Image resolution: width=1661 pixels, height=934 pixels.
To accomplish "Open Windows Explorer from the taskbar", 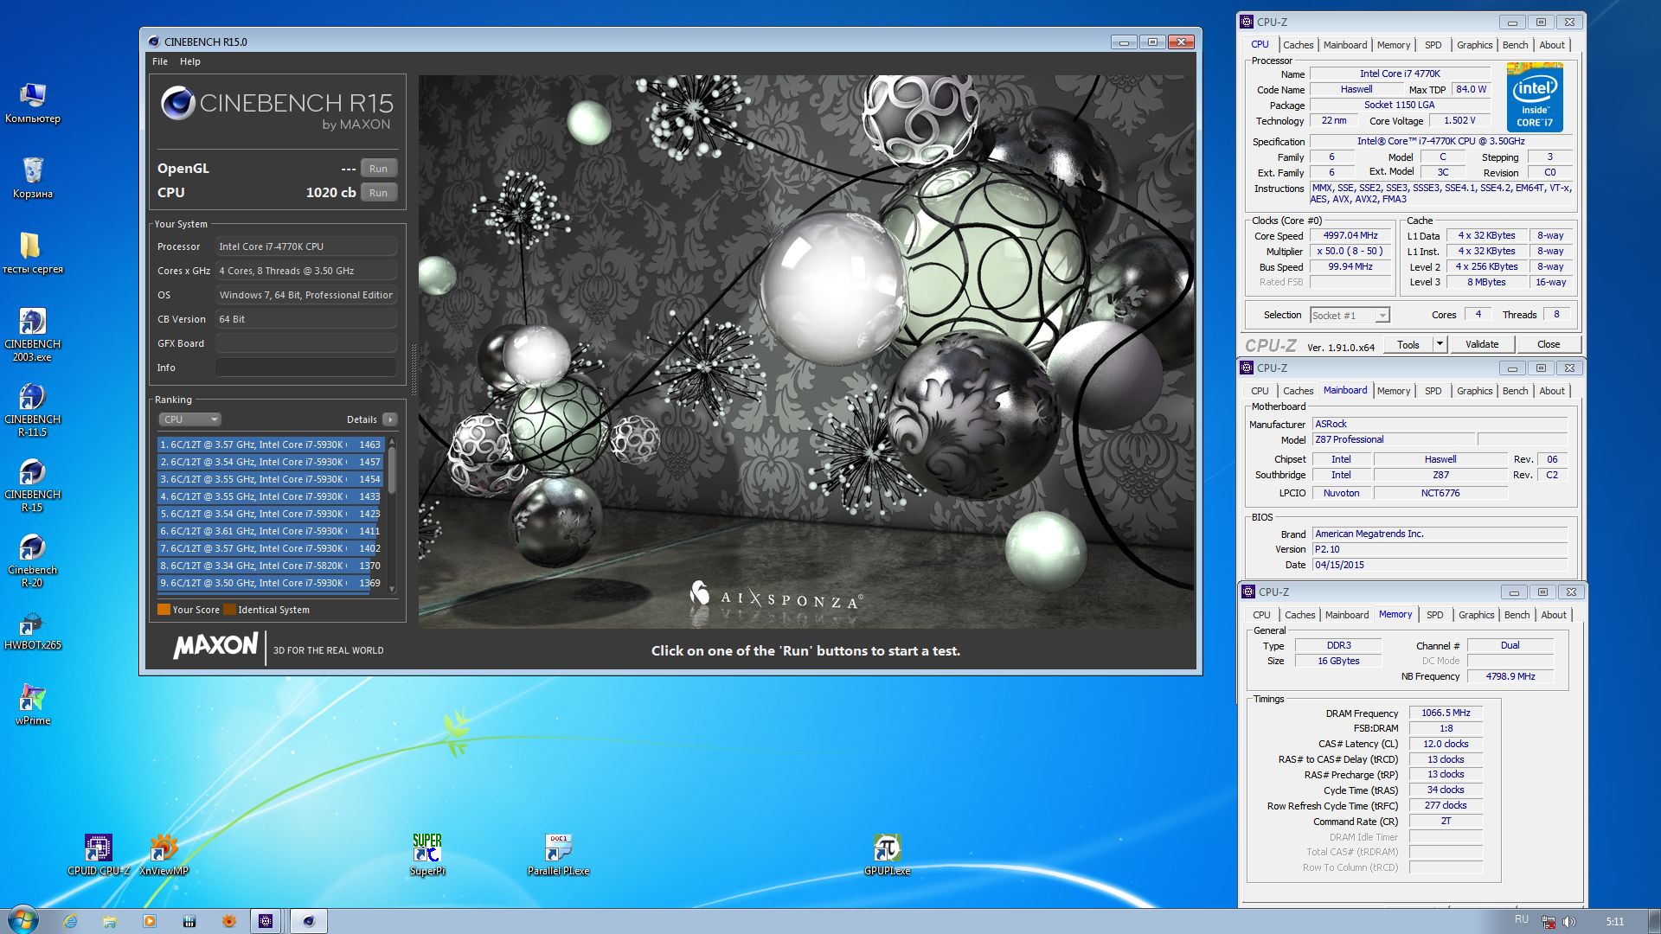I will point(110,921).
